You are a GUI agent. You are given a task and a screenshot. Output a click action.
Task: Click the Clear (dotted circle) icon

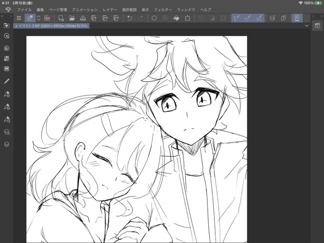154,18
